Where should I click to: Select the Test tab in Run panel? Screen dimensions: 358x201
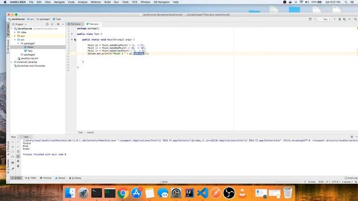coord(26,137)
